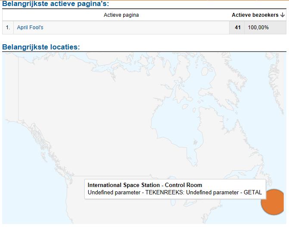Click the value 41 in the visitors column
The image size is (289, 227).
point(238,28)
